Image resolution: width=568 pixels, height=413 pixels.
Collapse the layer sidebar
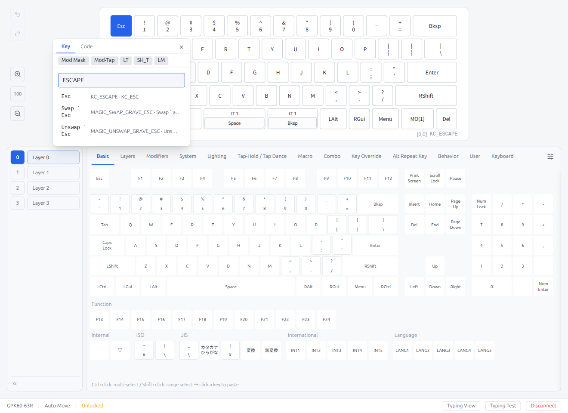[14, 383]
